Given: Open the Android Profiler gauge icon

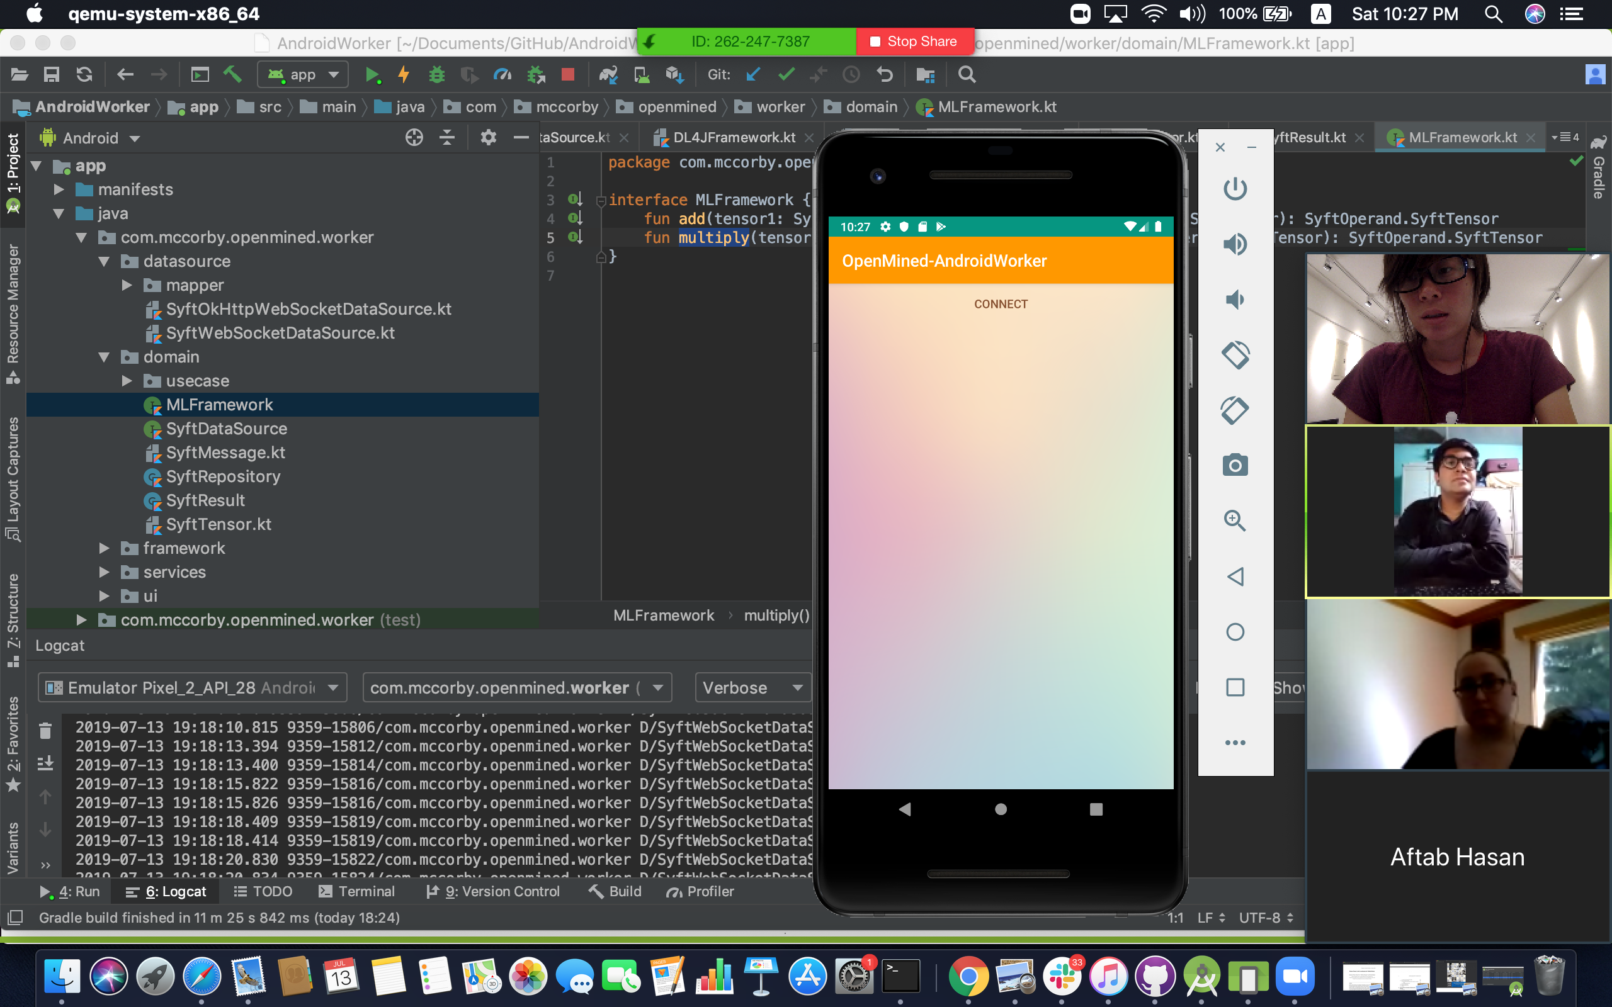Looking at the screenshot, I should [x=502, y=75].
